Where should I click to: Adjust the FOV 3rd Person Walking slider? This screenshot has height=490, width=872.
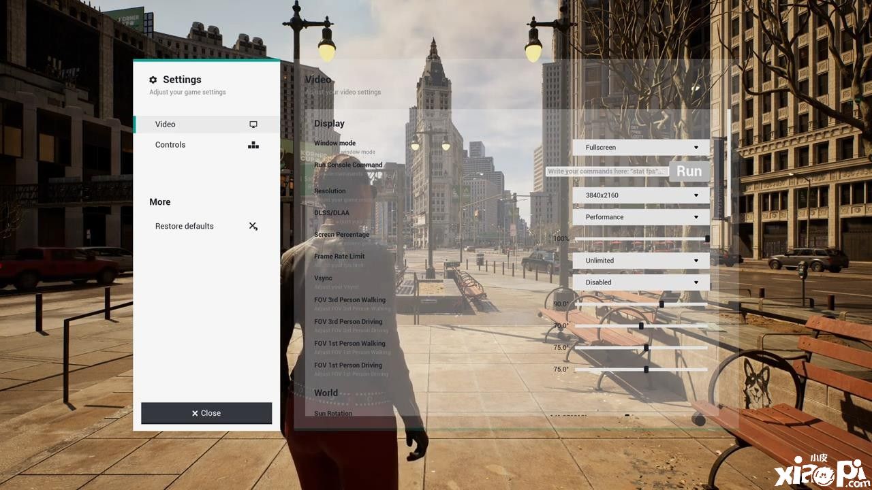641,304
